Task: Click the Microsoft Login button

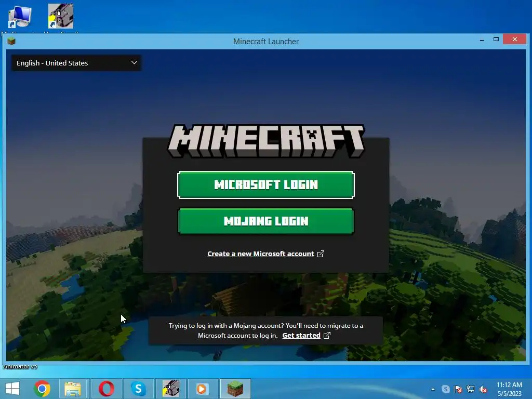Action: [265, 185]
